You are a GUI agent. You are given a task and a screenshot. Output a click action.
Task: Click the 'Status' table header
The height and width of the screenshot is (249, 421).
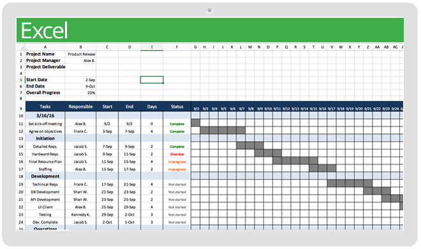click(x=177, y=107)
